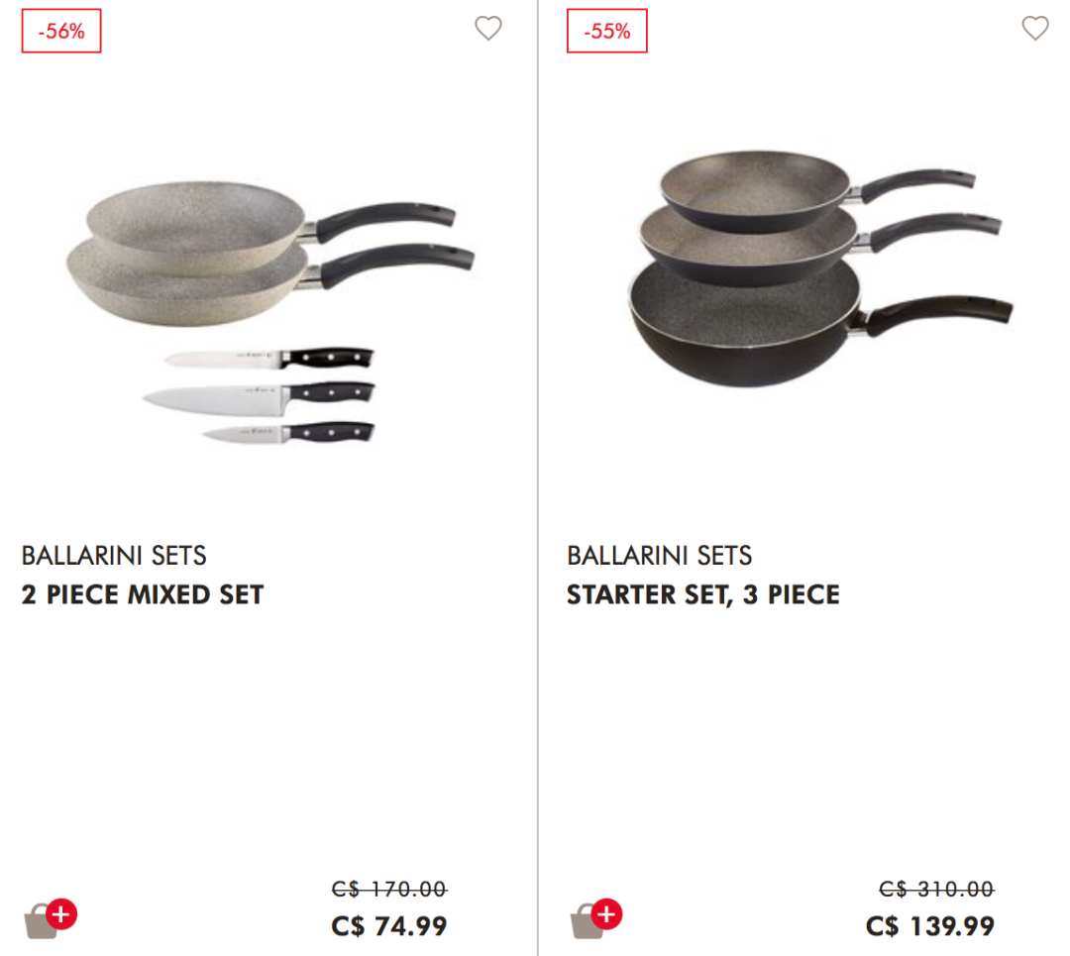The height and width of the screenshot is (956, 1070).
Task: Click the three knives in mixed set photo
Action: (x=260, y=395)
